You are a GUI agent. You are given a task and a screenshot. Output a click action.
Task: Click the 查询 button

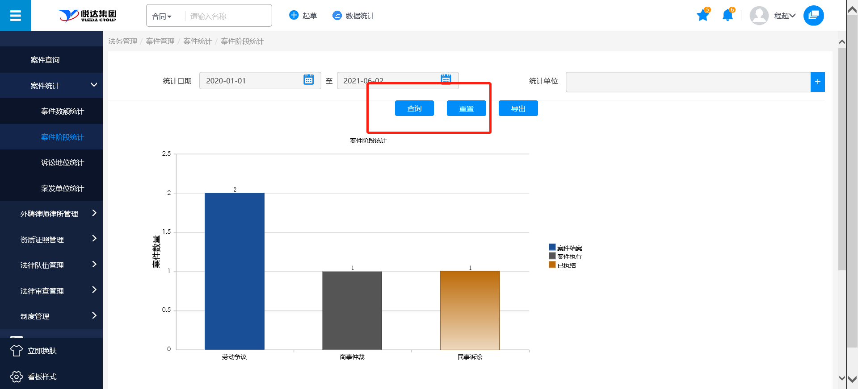point(414,108)
